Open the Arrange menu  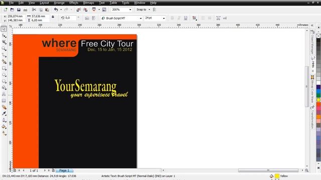pos(59,3)
